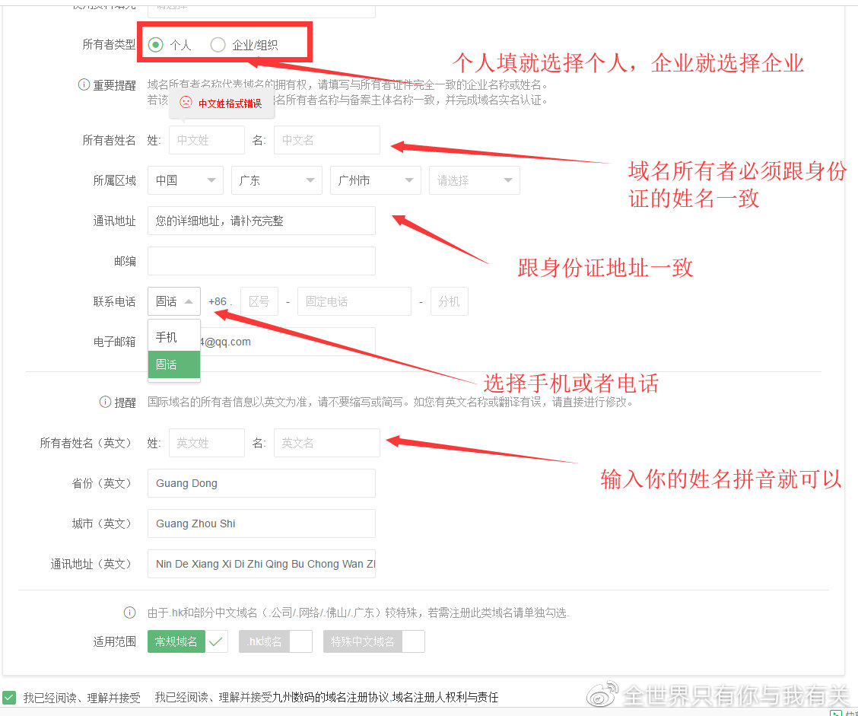Open the 广州市 city dropdown
The image size is (858, 716).
[x=375, y=180]
